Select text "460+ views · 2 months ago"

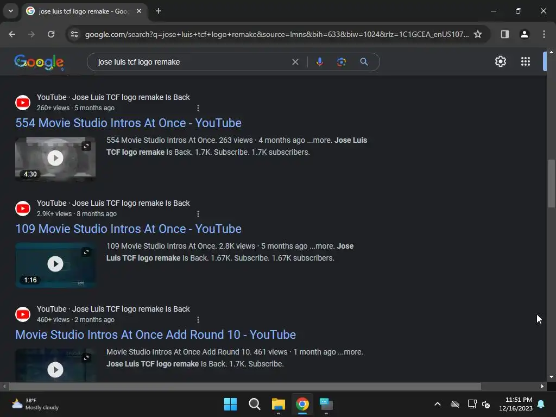75,320
